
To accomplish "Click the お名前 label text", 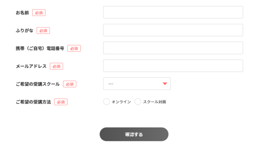I will tap(22, 13).
